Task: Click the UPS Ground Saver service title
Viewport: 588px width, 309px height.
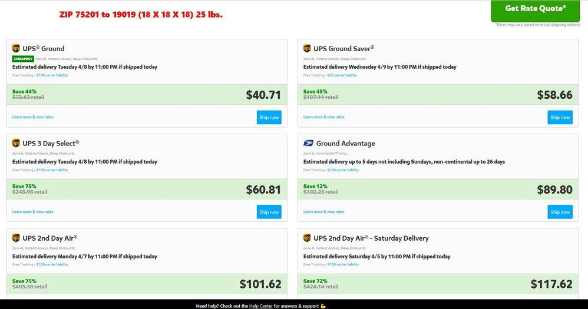Action: (344, 49)
